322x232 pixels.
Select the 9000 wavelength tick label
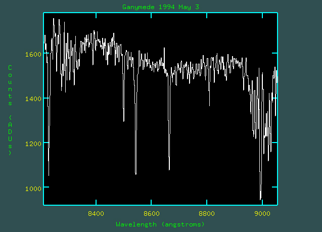(x=262, y=213)
